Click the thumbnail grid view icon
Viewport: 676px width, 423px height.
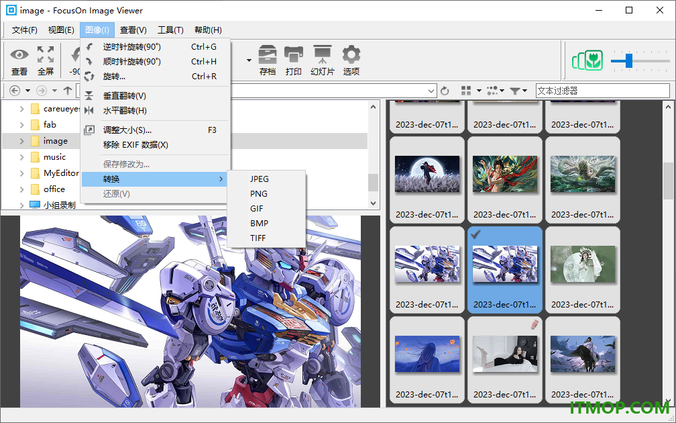click(466, 91)
